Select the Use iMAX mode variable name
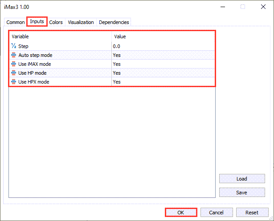Image resolution: width=274 pixels, height=221 pixels. point(35,64)
